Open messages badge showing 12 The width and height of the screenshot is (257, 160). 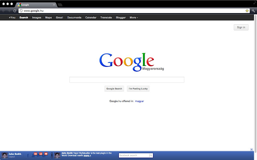coord(41,154)
